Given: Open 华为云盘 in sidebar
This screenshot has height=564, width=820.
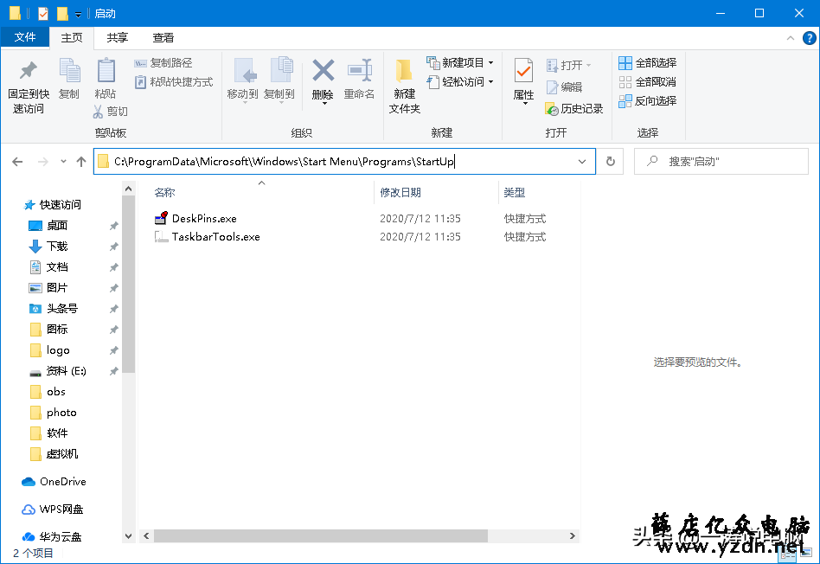Looking at the screenshot, I should point(51,537).
